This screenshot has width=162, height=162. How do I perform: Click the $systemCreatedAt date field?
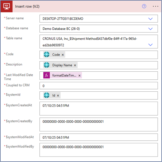98,108
